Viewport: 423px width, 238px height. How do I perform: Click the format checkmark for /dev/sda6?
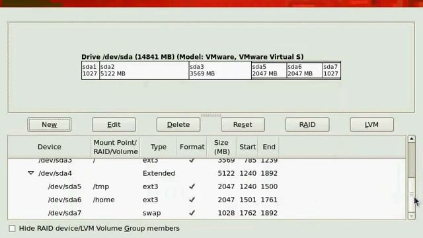click(192, 200)
